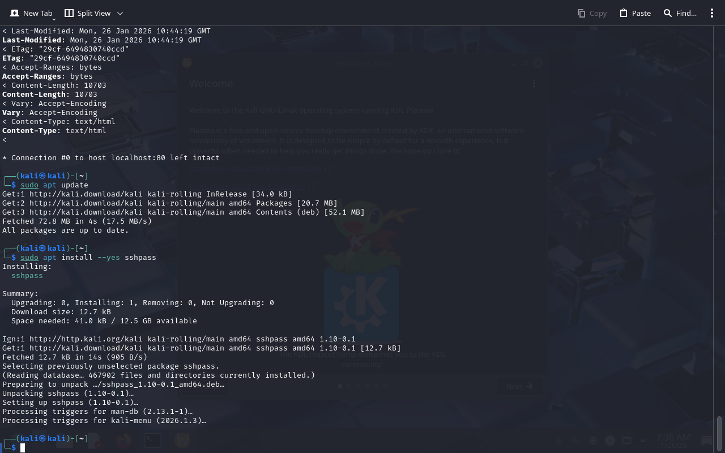
Task: Click the Copy toolbar button
Action: tap(592, 13)
